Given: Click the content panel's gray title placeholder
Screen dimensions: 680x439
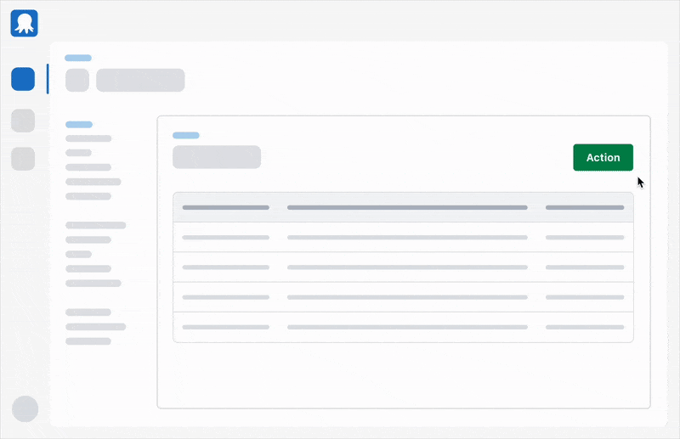Looking at the screenshot, I should (217, 157).
